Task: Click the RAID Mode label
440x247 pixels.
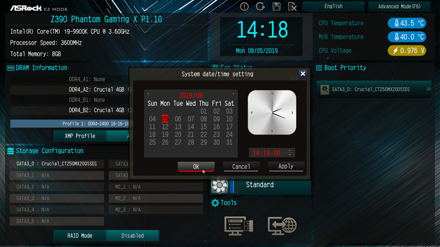Action: point(80,235)
